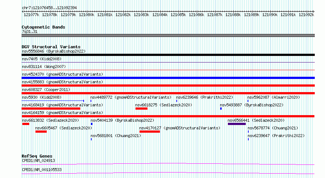
Task: Open nsv5681801 (Chuang2021) variant label
Action: pos(116,136)
